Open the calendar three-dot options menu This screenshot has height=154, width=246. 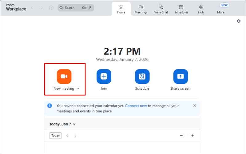[x=181, y=136]
